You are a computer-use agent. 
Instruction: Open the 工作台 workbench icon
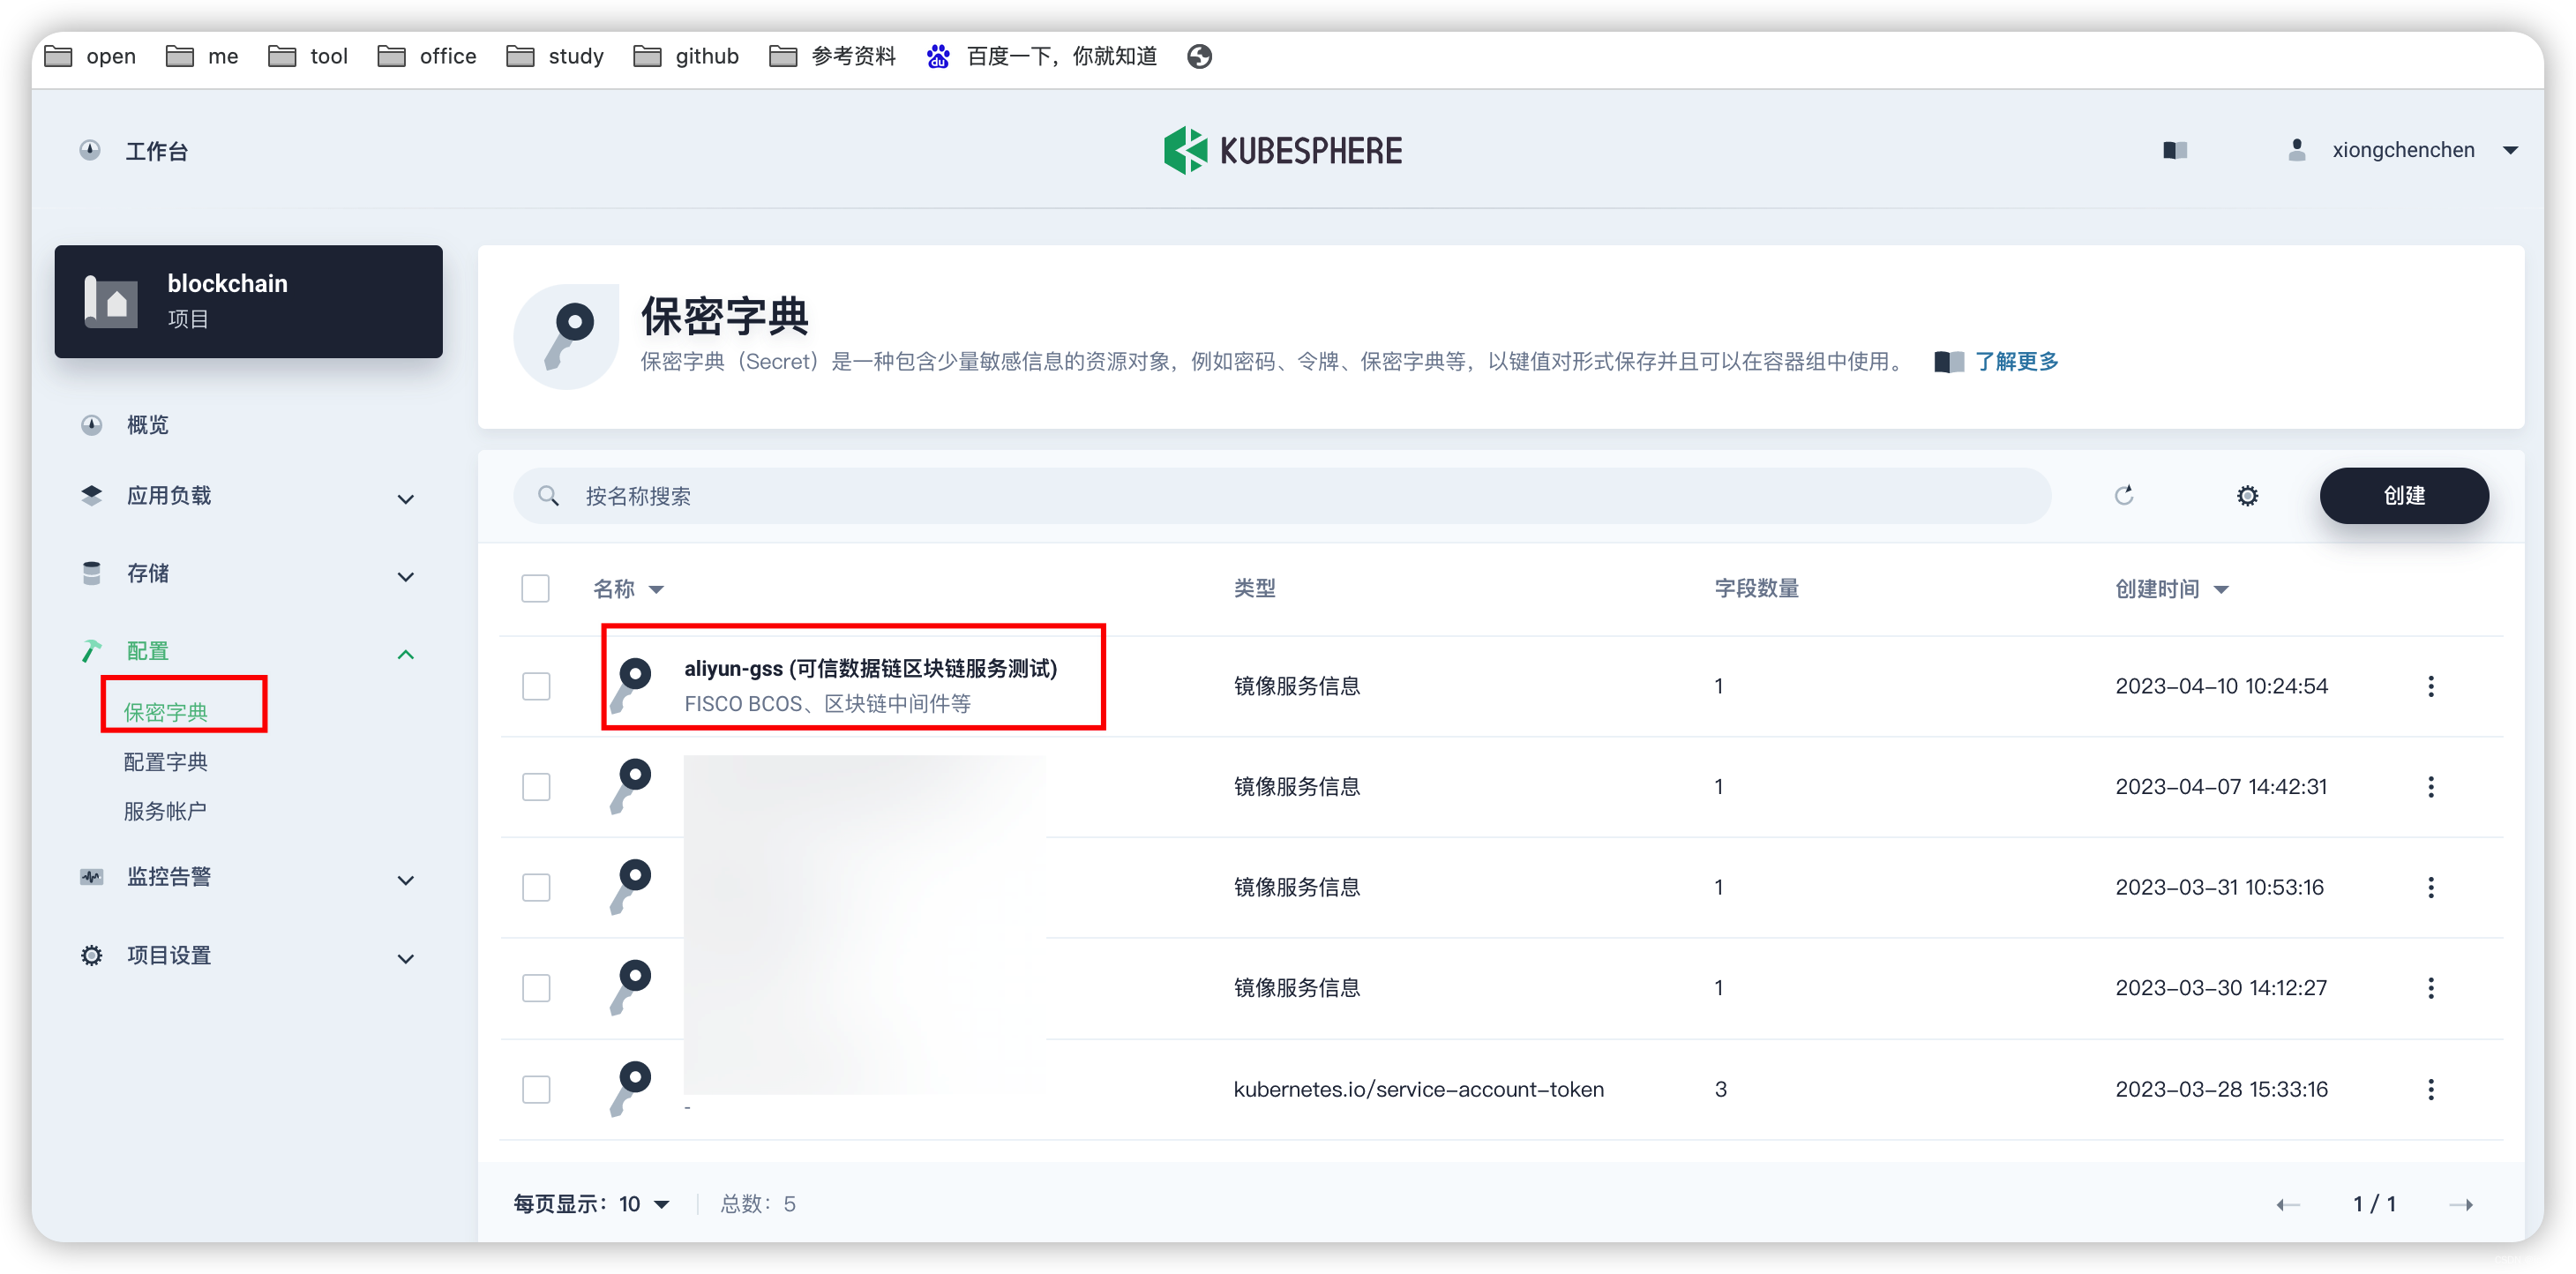(90, 150)
